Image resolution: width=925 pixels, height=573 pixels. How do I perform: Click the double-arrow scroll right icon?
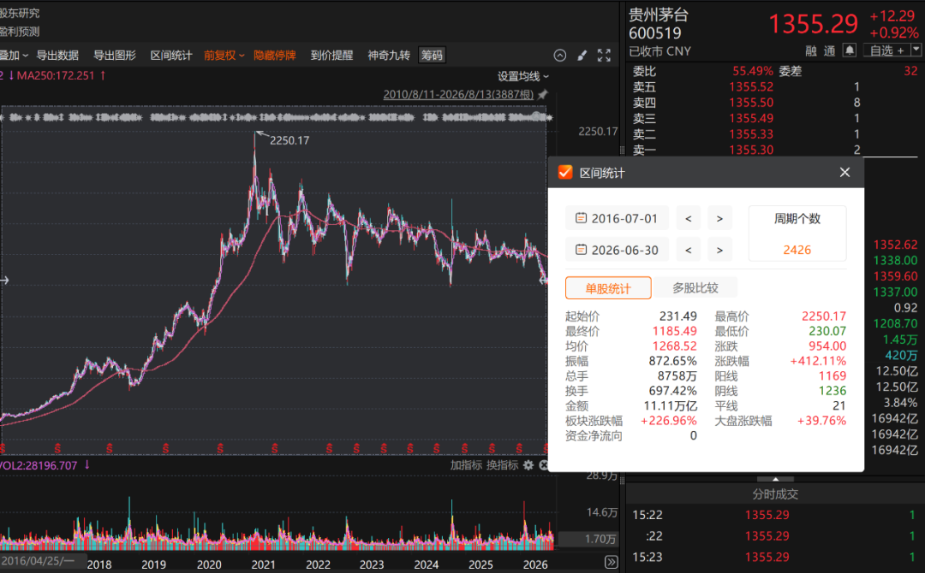click(612, 563)
